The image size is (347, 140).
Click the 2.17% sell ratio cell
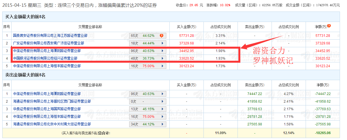pyautogui.click(x=288, y=109)
